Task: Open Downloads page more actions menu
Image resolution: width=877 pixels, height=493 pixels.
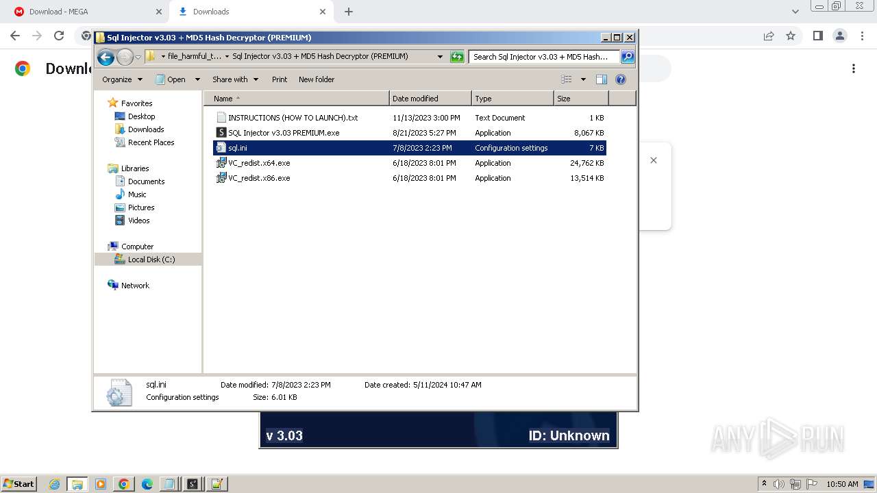Action: point(854,68)
